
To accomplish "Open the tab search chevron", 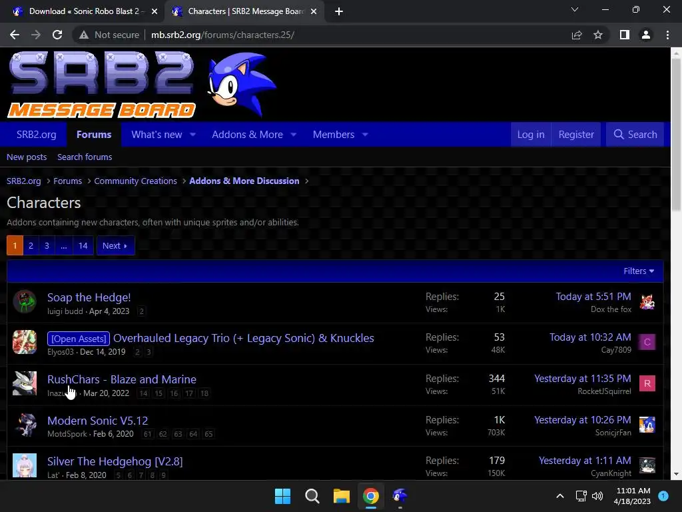I will 575,9.
